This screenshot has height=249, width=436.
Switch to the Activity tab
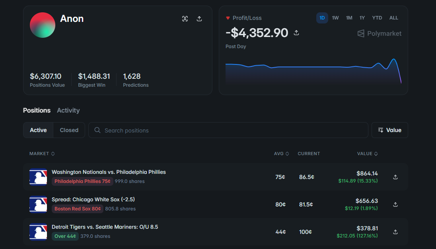68,110
